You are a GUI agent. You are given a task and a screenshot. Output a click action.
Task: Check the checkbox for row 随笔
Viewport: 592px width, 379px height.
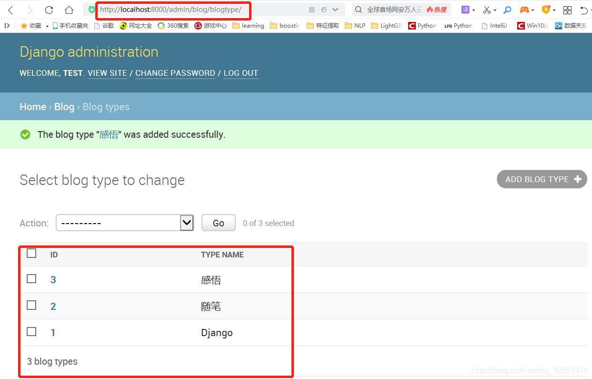[x=31, y=305]
